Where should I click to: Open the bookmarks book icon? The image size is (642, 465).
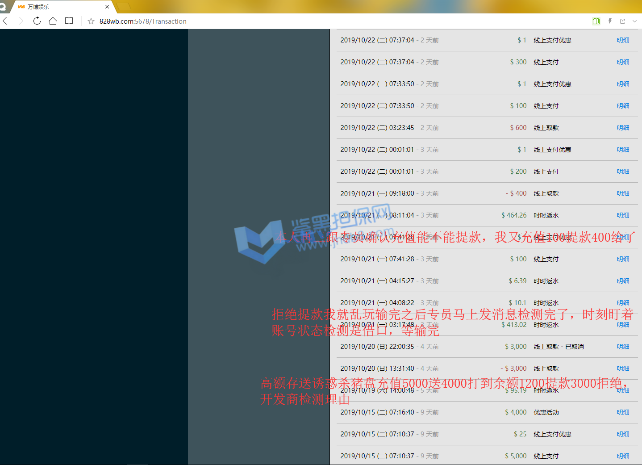pyautogui.click(x=69, y=21)
